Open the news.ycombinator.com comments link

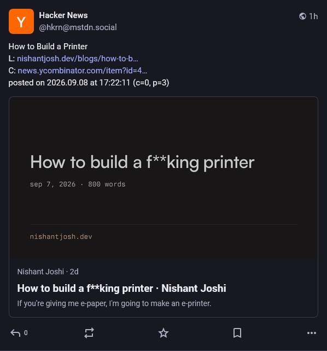[82, 71]
